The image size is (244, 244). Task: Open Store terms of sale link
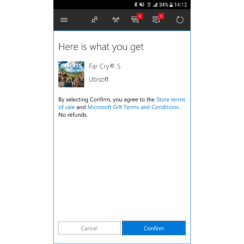pos(122,103)
